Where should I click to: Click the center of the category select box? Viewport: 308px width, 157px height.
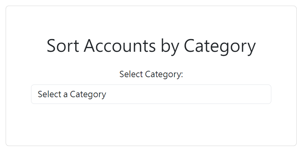click(151, 94)
